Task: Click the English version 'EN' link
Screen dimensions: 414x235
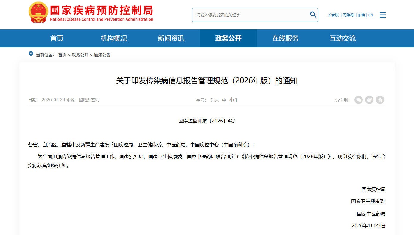Action: pyautogui.click(x=371, y=15)
